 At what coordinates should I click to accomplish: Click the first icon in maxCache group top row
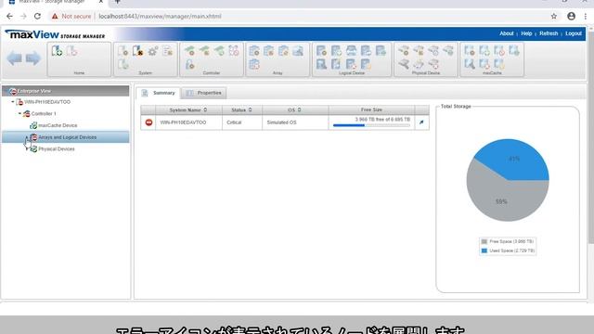pyautogui.click(x=470, y=51)
